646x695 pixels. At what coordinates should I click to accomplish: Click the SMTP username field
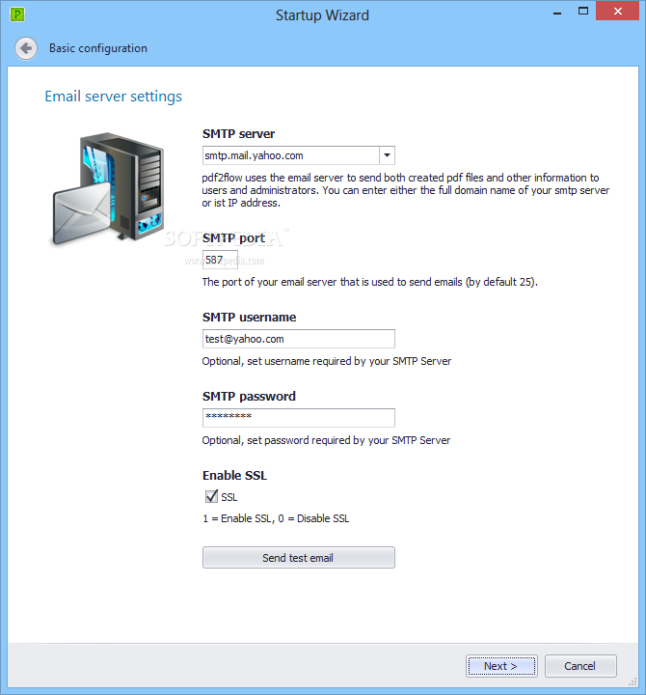pyautogui.click(x=299, y=339)
